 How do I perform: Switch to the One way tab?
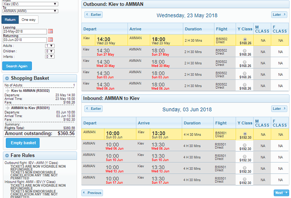(x=29, y=20)
